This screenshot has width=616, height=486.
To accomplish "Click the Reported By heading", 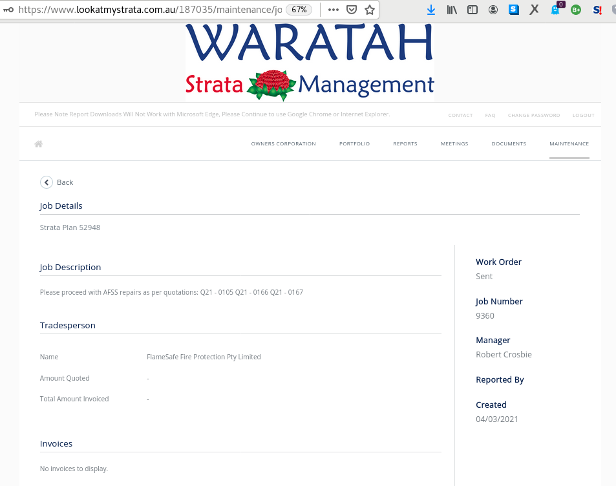I will tap(500, 380).
